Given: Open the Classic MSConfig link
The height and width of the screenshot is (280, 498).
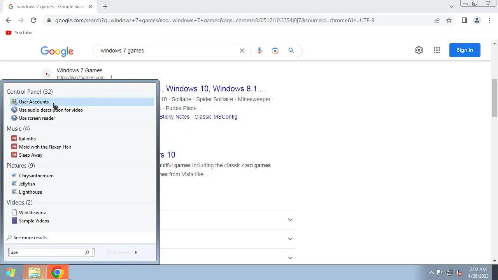Looking at the screenshot, I should pos(216,117).
